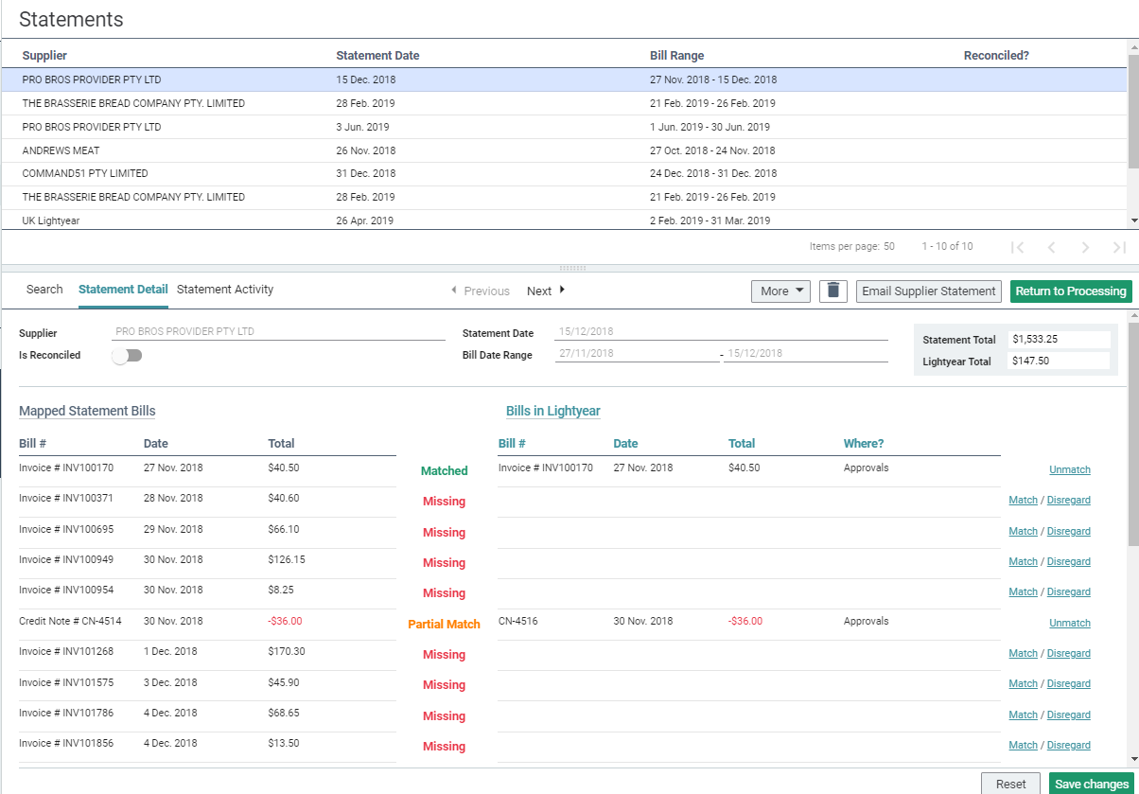Screen dimensions: 1139x794
Task: Click the trash delete icon
Action: (x=832, y=291)
